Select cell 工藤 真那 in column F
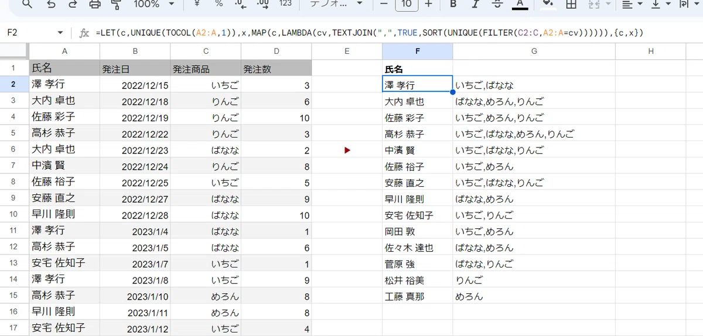The height and width of the screenshot is (336, 703). (417, 296)
